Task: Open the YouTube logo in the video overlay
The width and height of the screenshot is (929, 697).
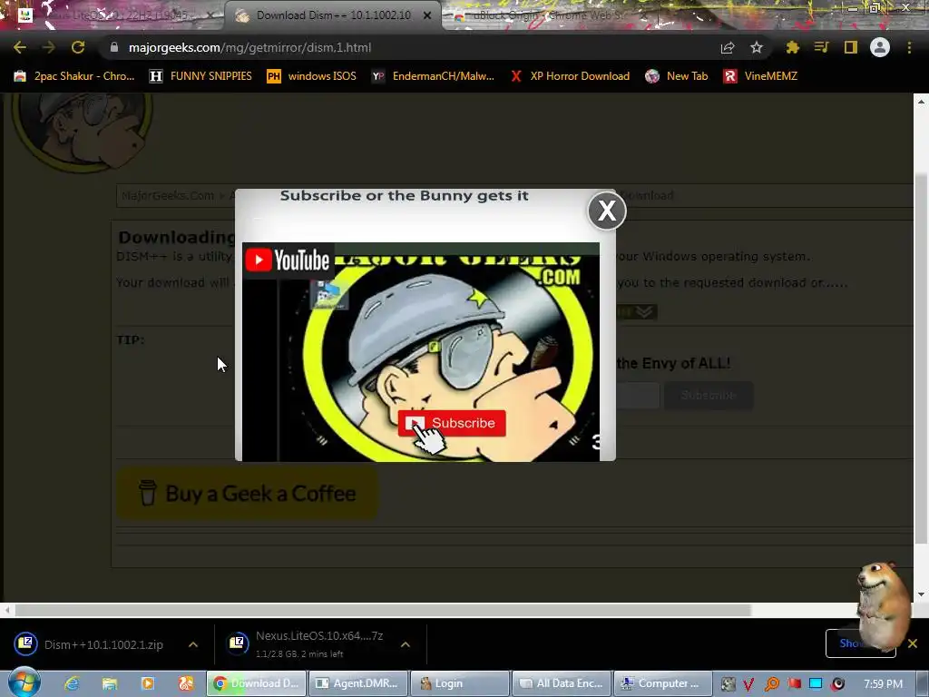Action: pyautogui.click(x=288, y=260)
